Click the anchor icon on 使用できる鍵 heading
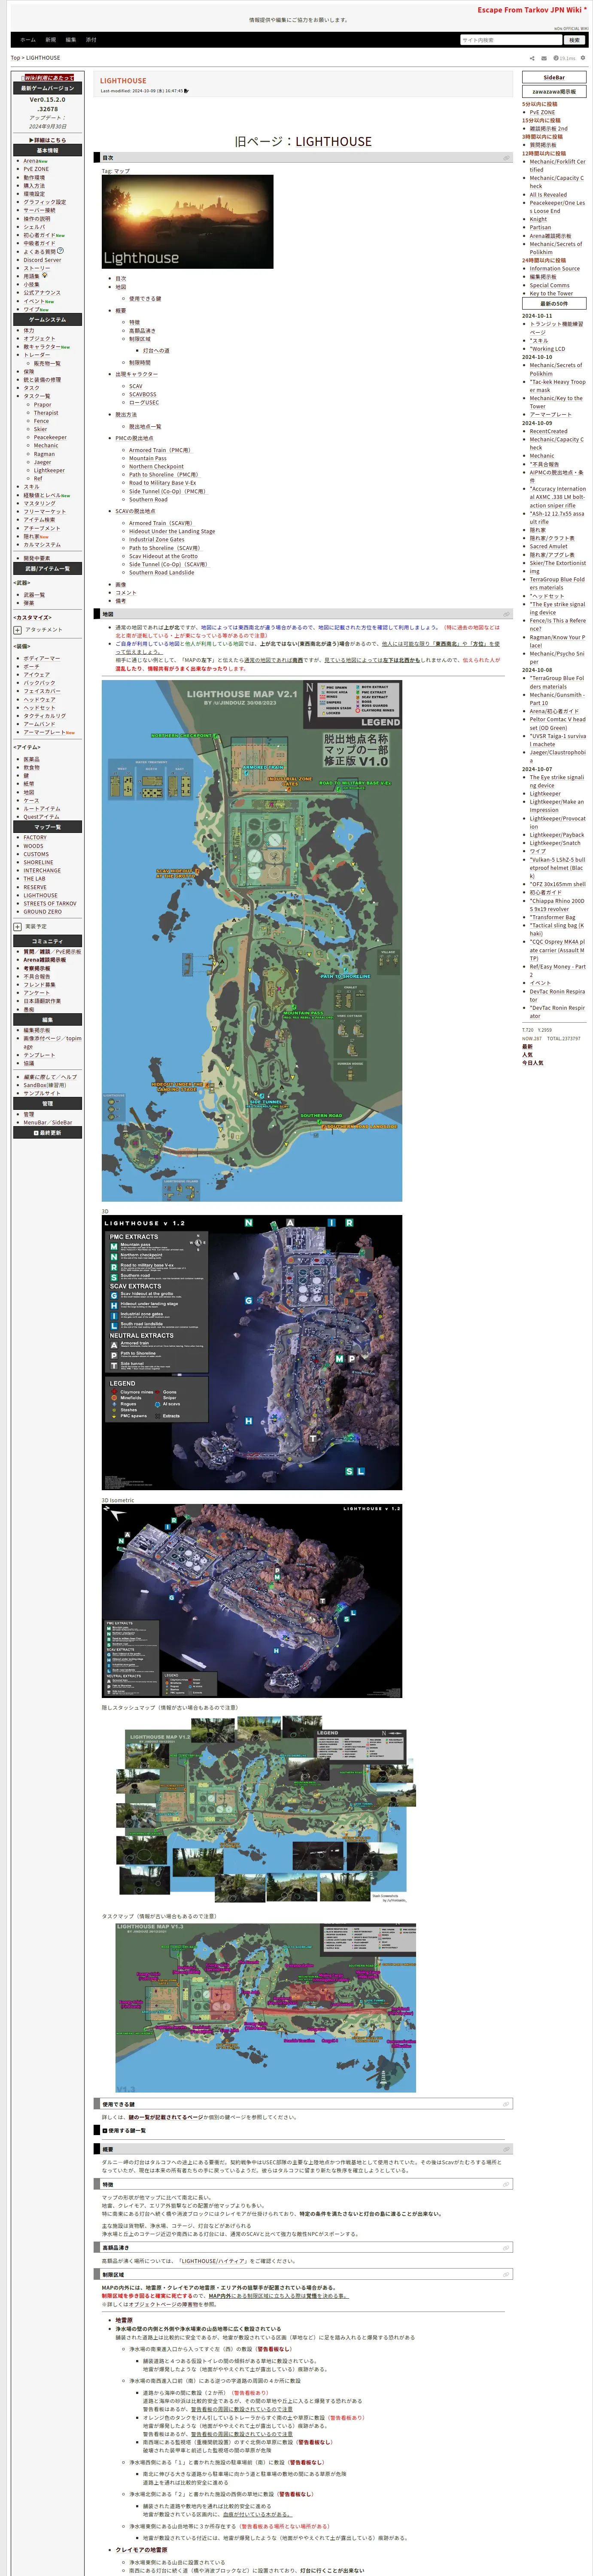This screenshot has height=2576, width=593. coord(506,2104)
